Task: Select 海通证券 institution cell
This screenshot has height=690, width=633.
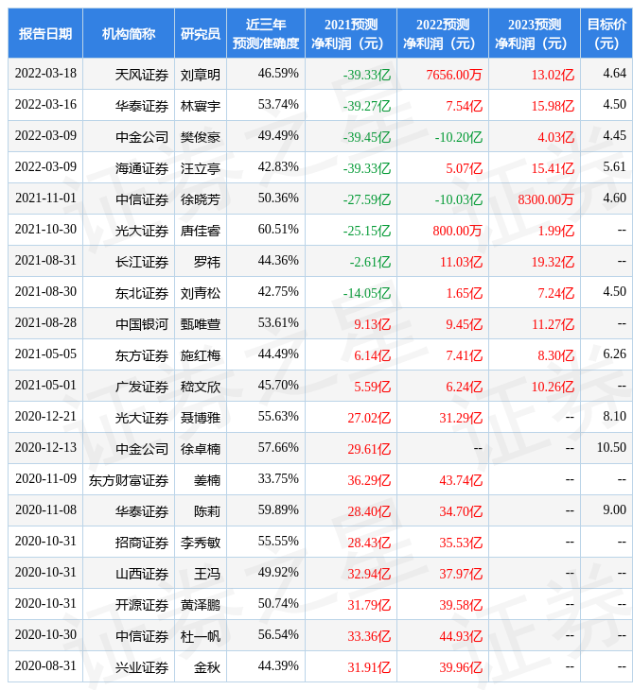Action: (x=142, y=168)
